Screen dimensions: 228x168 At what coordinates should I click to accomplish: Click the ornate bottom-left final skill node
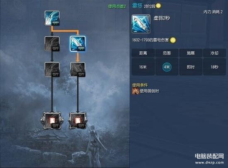[x=52, y=120]
